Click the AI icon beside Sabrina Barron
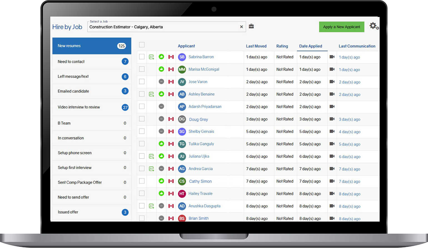 click(x=151, y=57)
